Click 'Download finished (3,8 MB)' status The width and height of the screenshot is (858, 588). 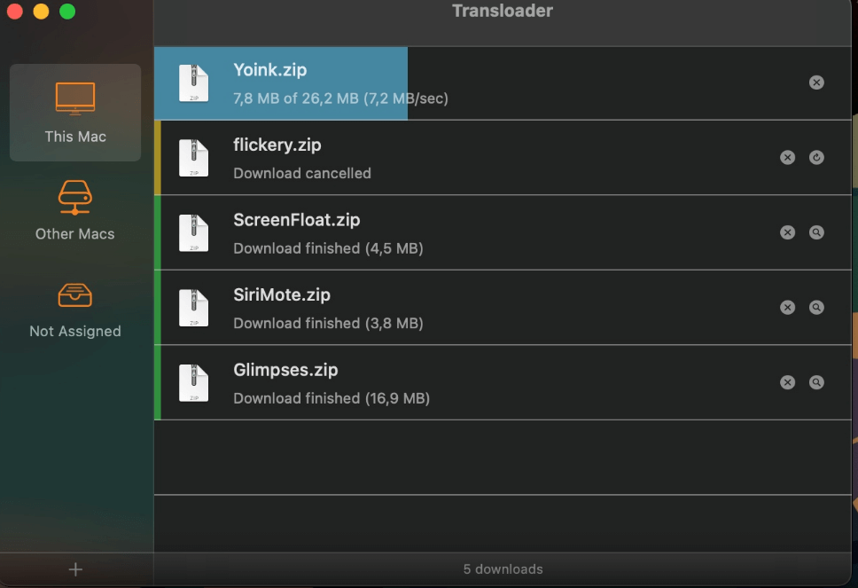(x=328, y=324)
